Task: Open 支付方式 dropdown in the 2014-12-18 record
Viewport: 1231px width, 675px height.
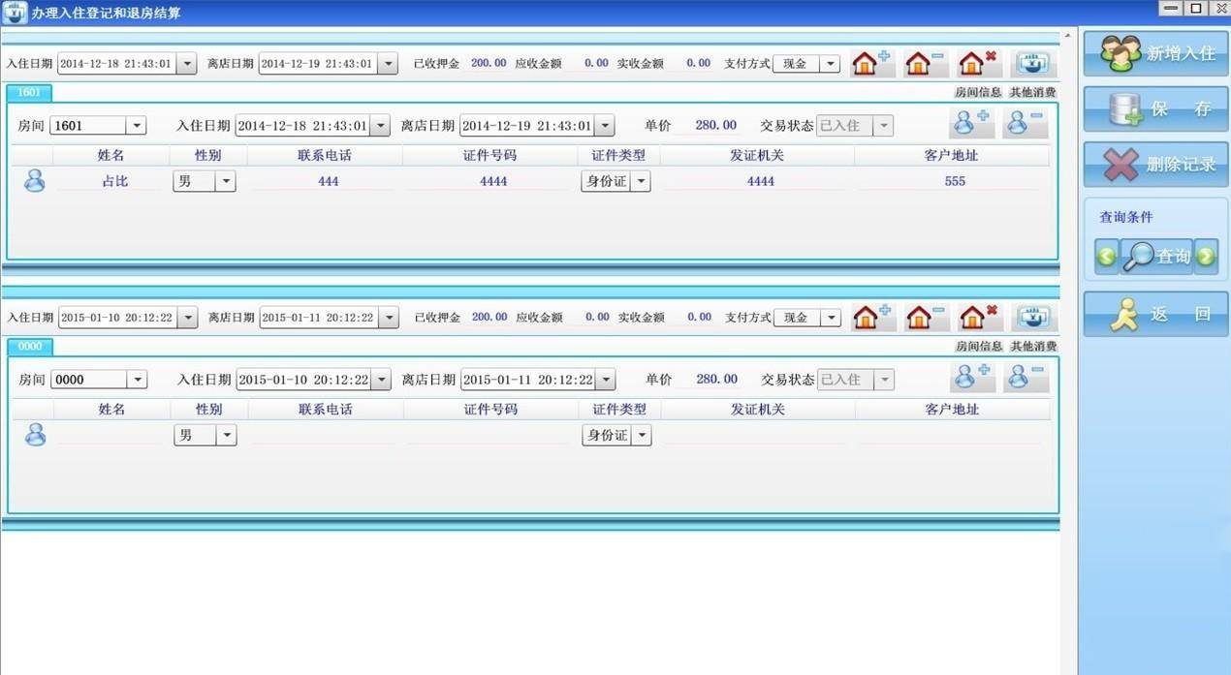Action: click(x=830, y=64)
